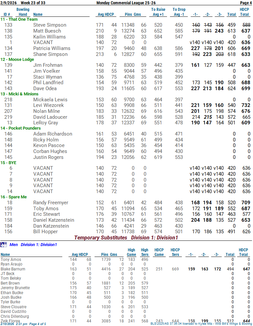Select player name David Ladoucer

[x=50, y=117]
